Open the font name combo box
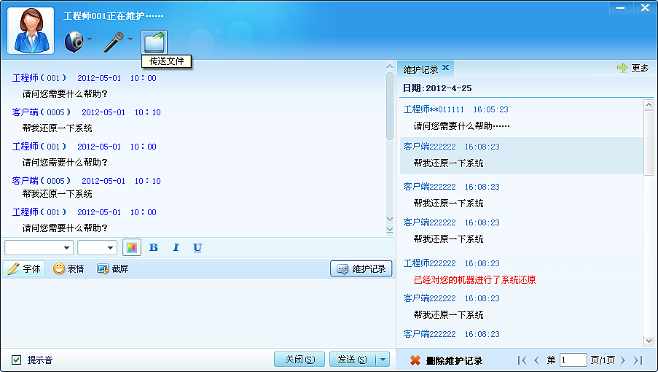658x372 pixels. [x=39, y=248]
